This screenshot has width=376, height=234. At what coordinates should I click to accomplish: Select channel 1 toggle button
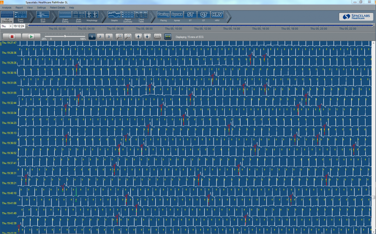point(92,37)
